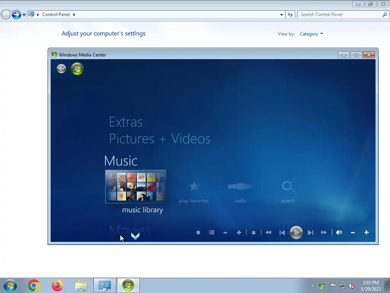
Task: Click the Media Center tray icon
Action: [x=322, y=286]
